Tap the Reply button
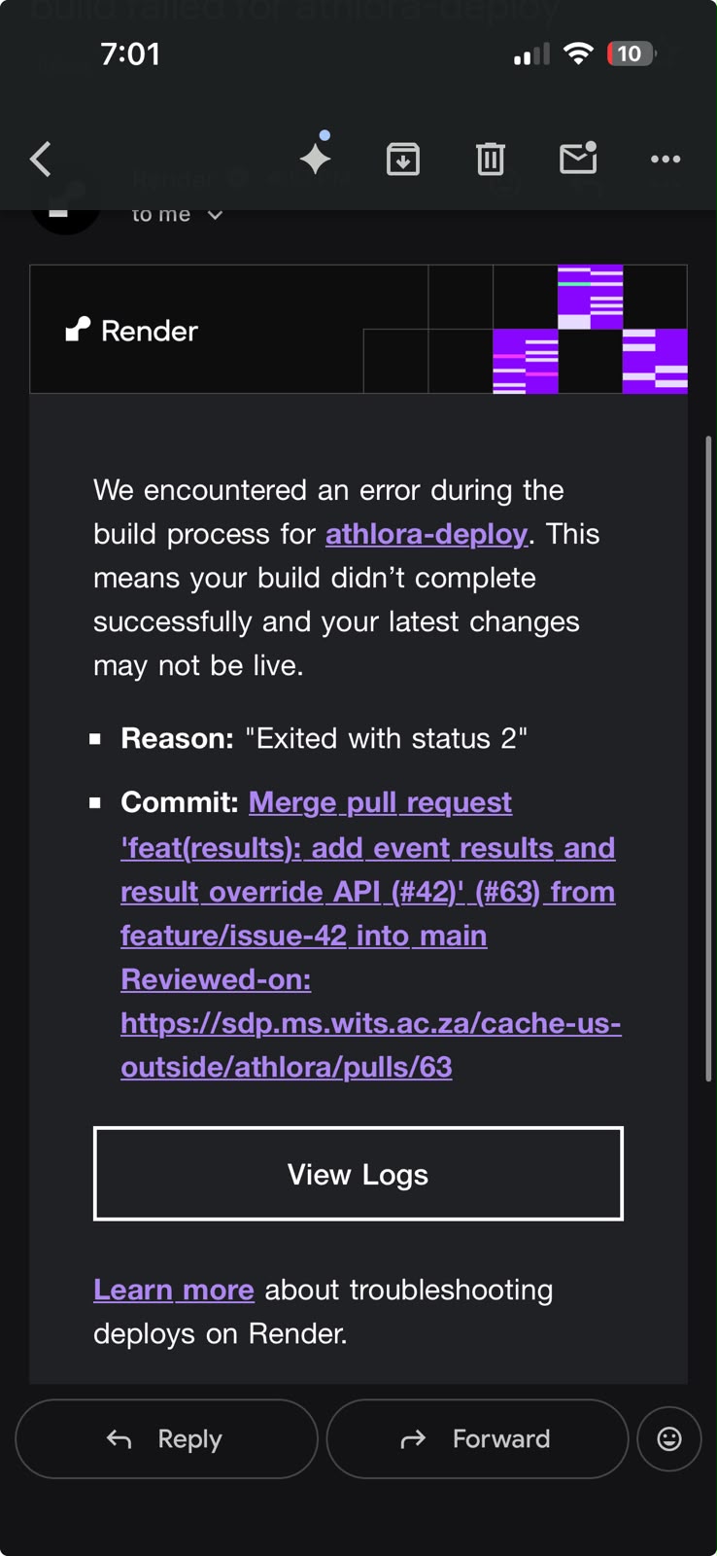717x1556 pixels. coord(166,1438)
